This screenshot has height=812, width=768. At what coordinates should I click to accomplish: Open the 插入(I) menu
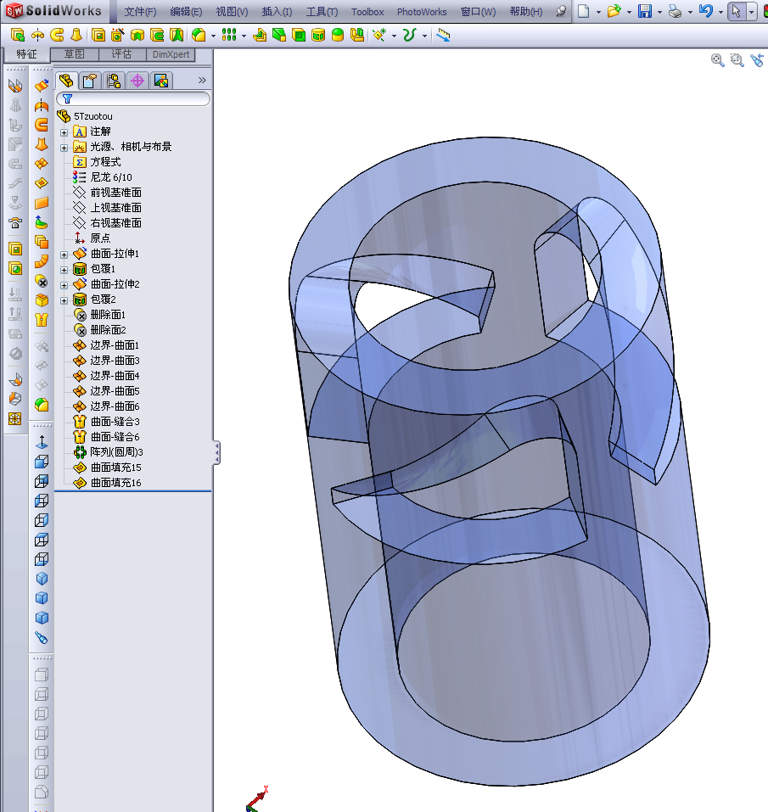click(277, 11)
